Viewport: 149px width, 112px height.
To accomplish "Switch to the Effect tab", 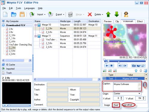I will click(x=140, y=21).
